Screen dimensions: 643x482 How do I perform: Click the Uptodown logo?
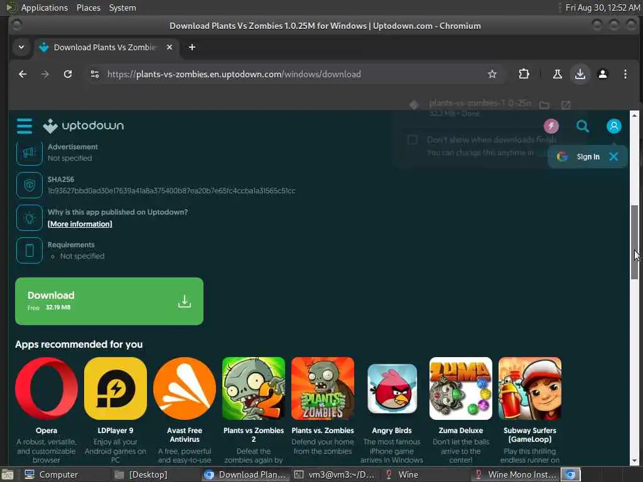point(84,126)
